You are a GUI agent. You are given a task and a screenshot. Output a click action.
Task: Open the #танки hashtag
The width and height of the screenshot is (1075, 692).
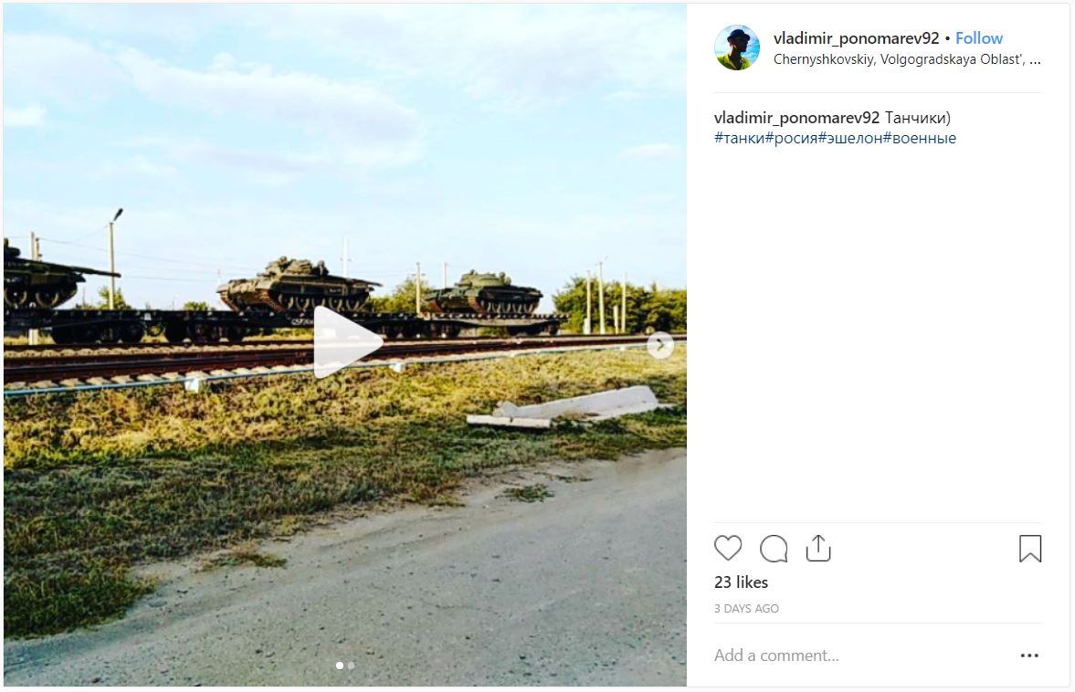[x=739, y=139]
